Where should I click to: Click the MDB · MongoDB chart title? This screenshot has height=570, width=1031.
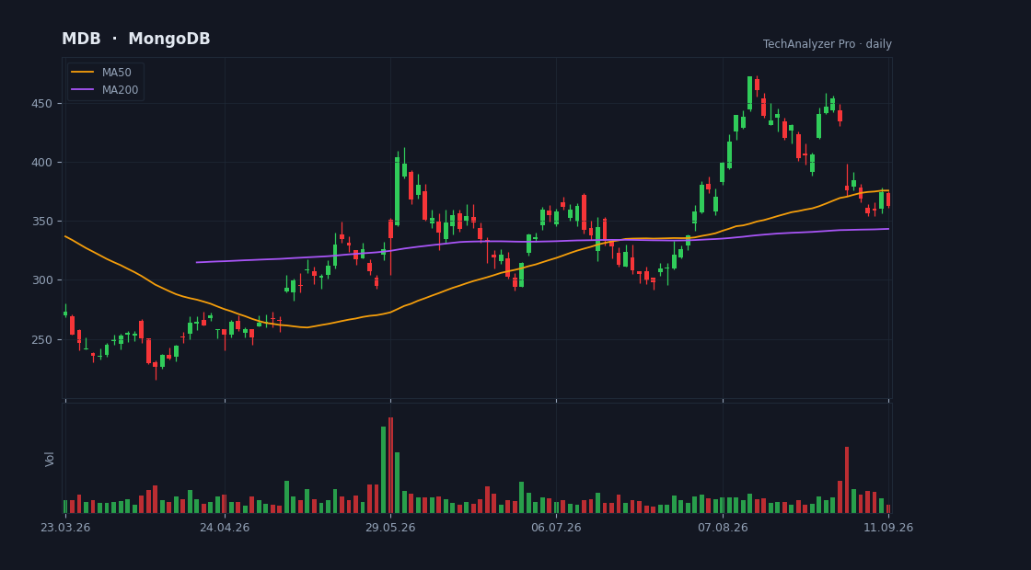[136, 39]
